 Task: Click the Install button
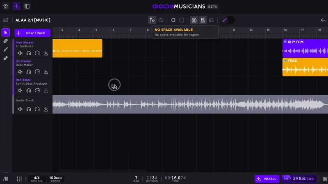click(x=266, y=179)
